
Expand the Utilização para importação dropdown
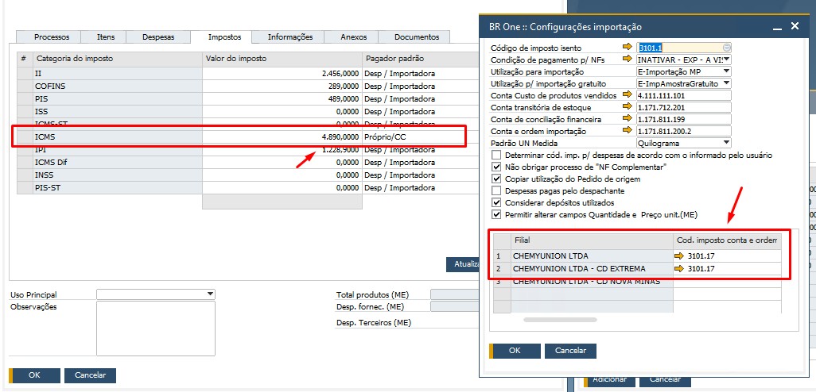point(726,71)
